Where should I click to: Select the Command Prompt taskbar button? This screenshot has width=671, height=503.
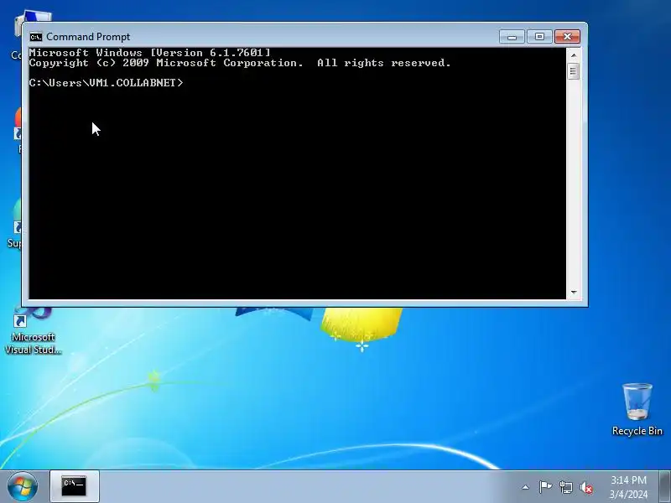tap(75, 486)
